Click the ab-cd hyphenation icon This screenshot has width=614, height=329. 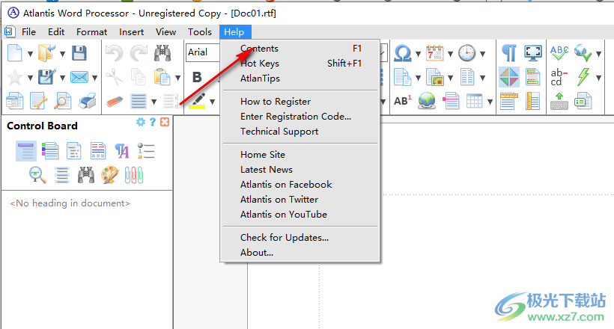559,77
